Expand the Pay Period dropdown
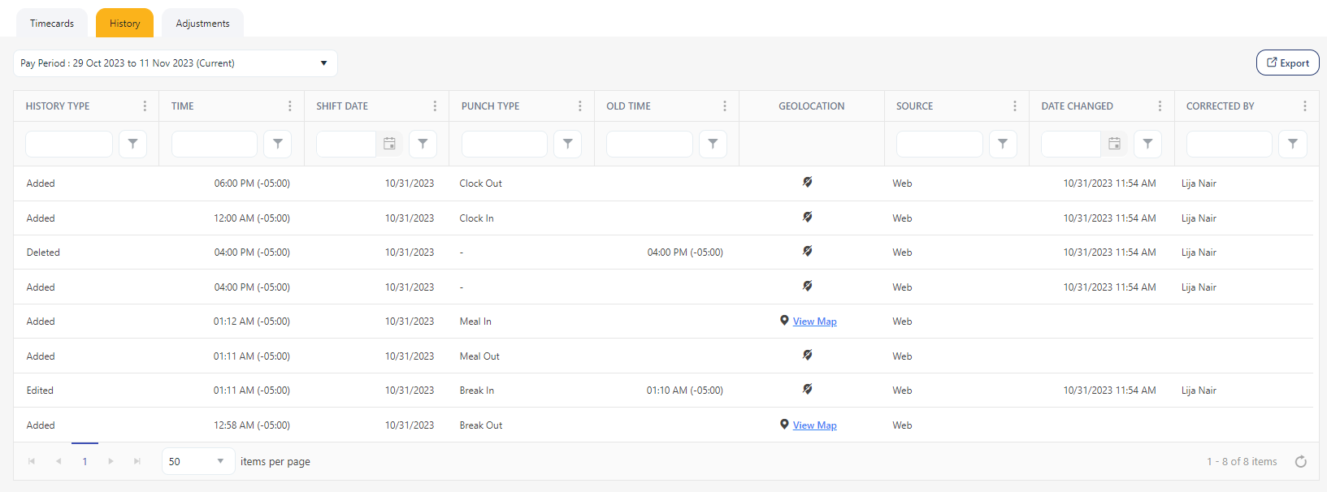Viewport: 1327px width, 492px height. click(x=323, y=63)
